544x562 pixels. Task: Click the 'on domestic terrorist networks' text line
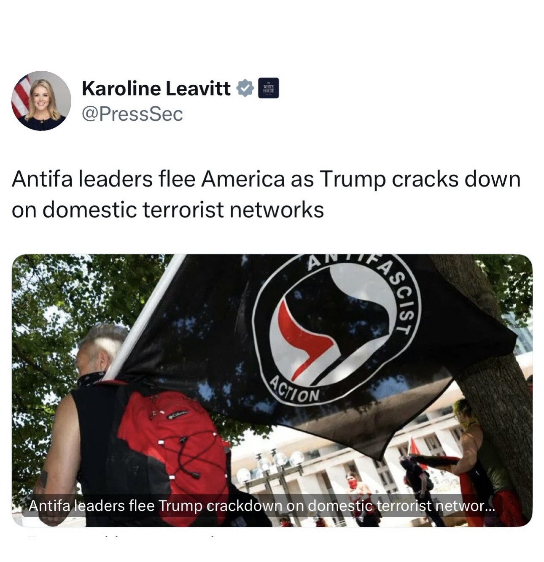tap(167, 209)
